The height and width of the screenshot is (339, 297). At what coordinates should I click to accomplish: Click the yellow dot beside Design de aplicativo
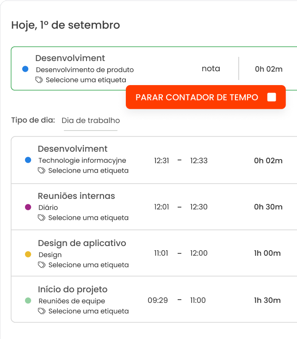[x=28, y=254]
